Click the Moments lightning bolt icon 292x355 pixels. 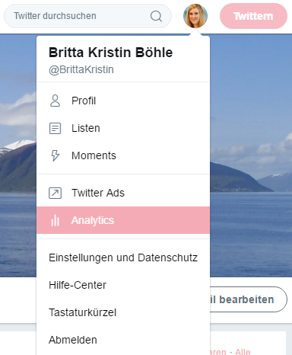coord(55,155)
